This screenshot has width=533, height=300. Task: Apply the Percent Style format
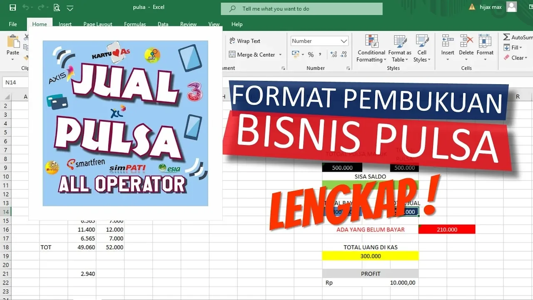tap(311, 55)
